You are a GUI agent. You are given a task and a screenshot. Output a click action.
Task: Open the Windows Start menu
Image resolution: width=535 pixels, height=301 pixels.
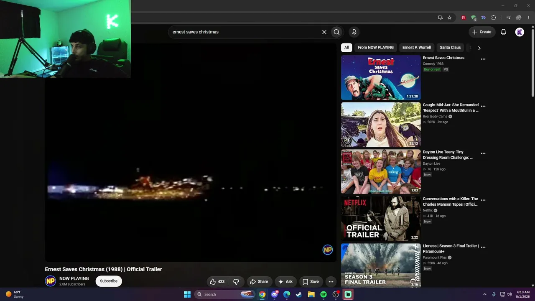tap(187, 294)
